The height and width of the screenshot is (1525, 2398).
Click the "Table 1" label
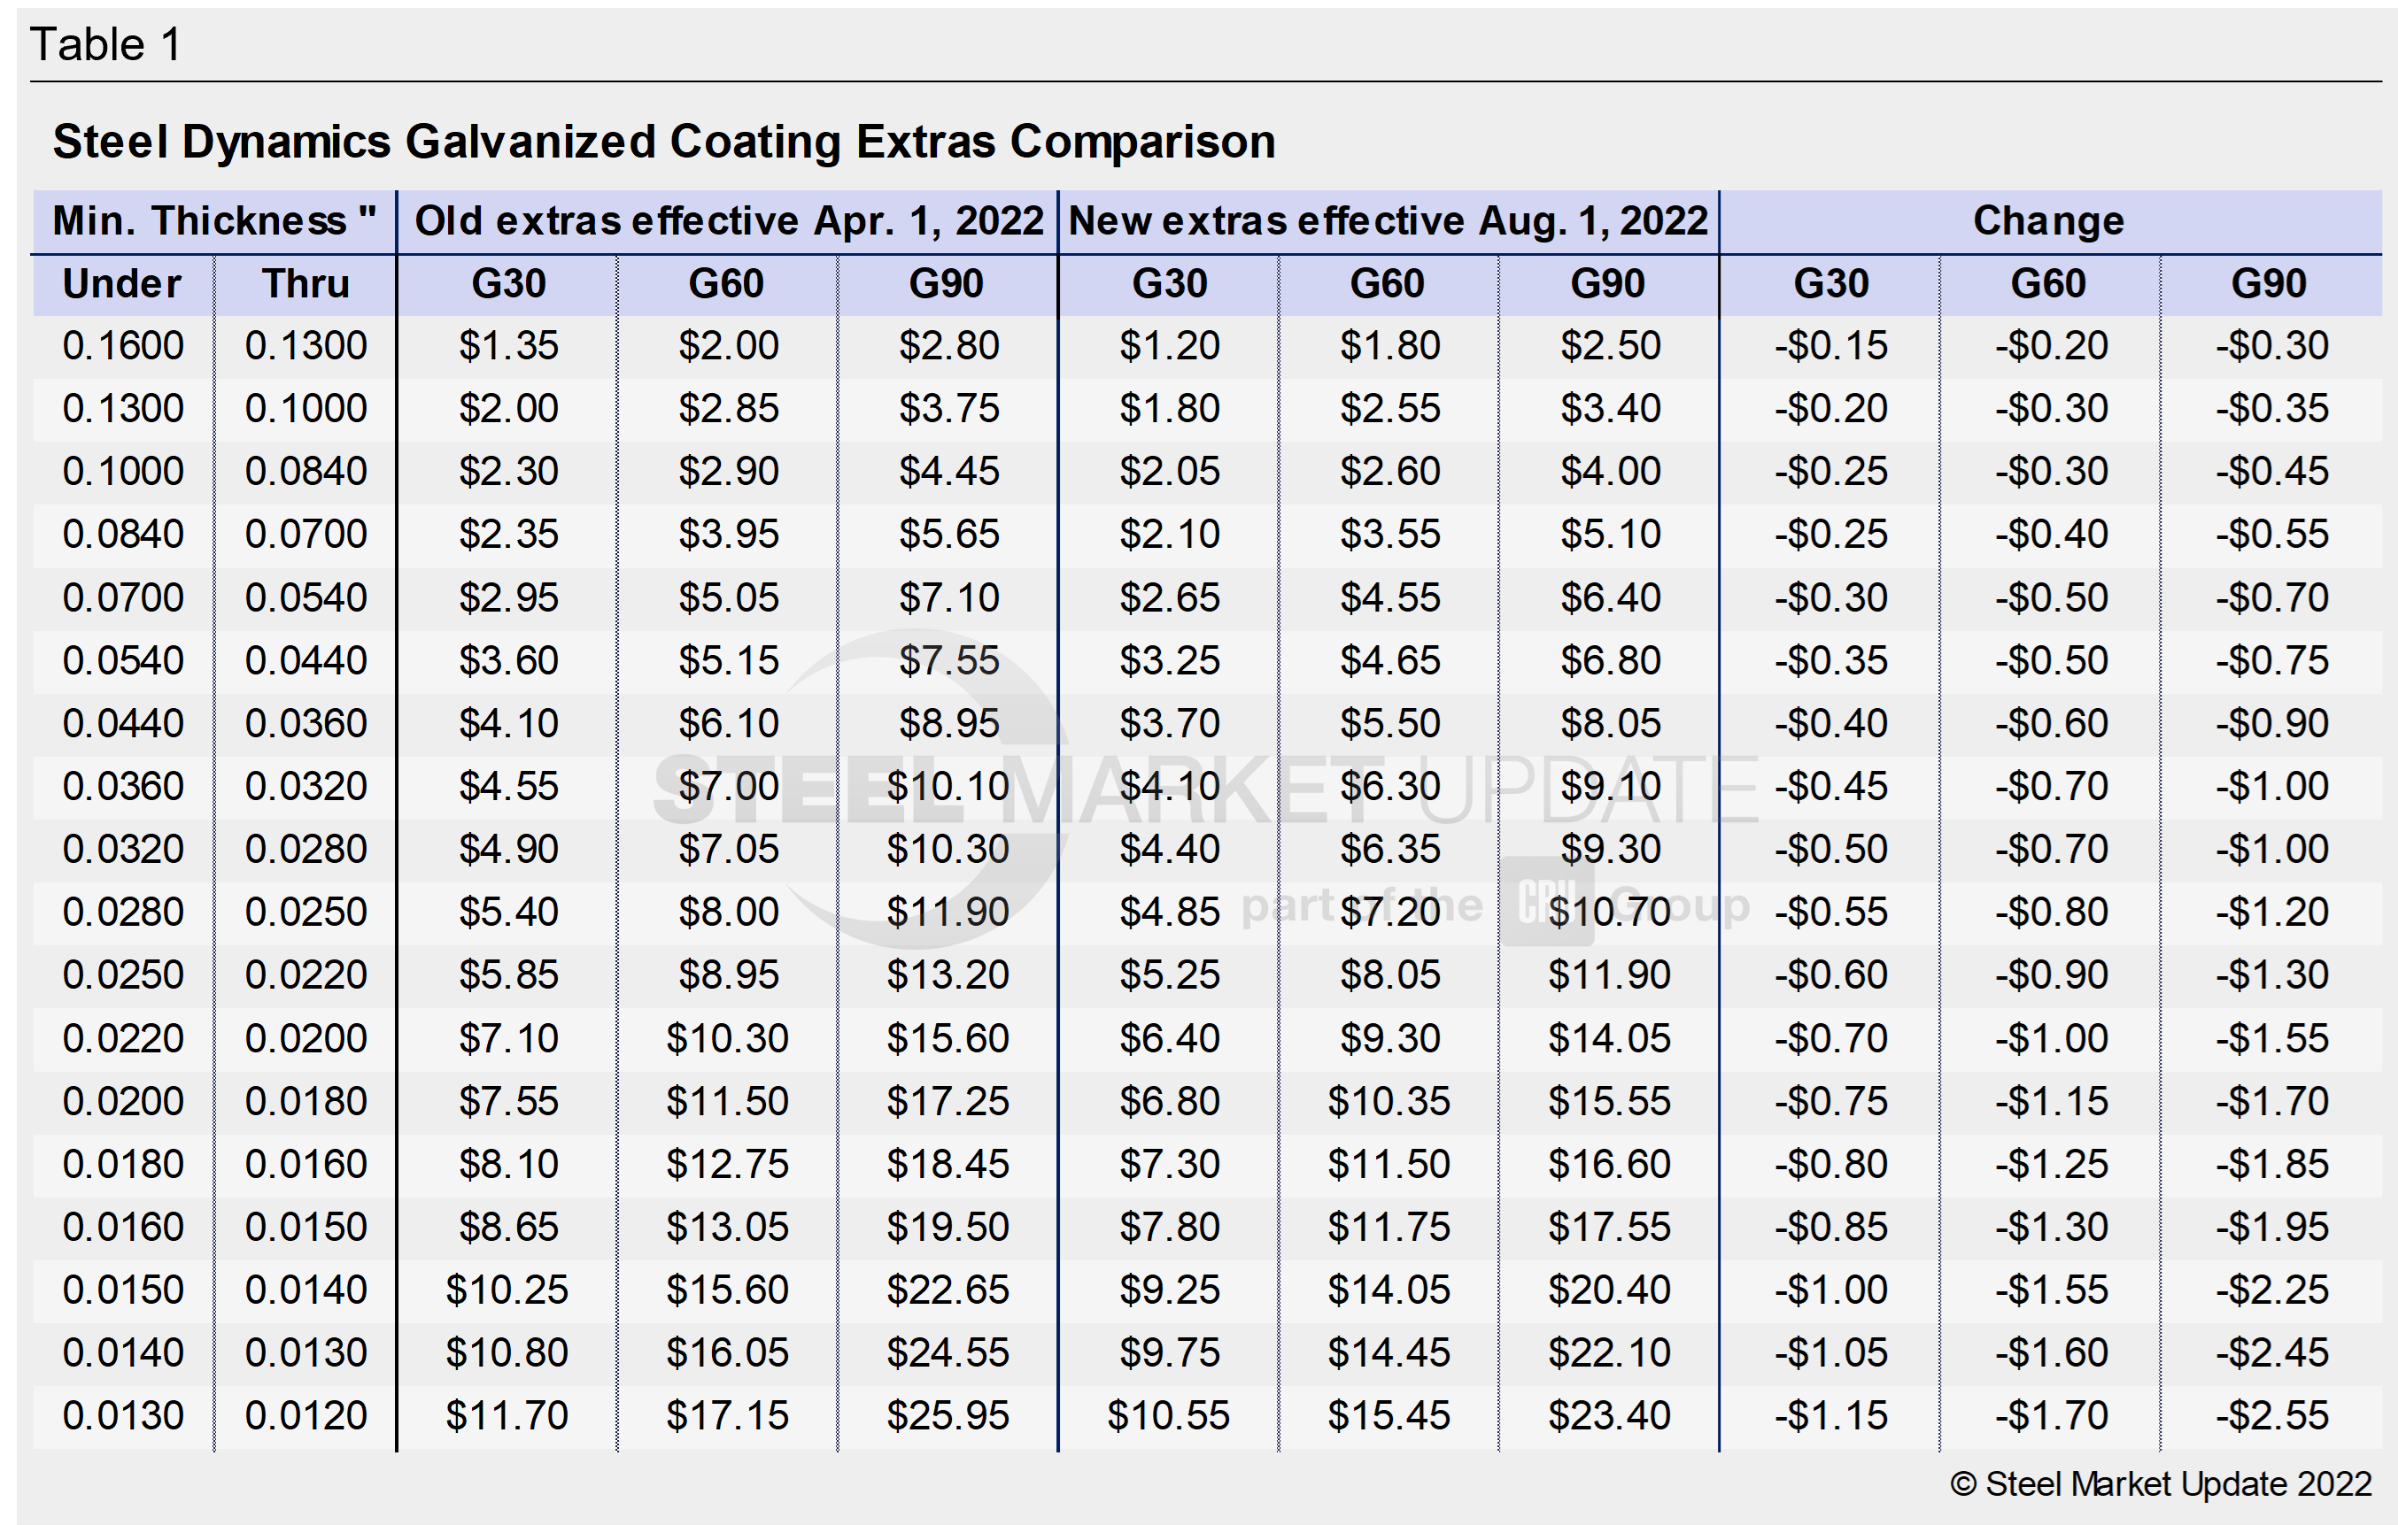point(105,45)
